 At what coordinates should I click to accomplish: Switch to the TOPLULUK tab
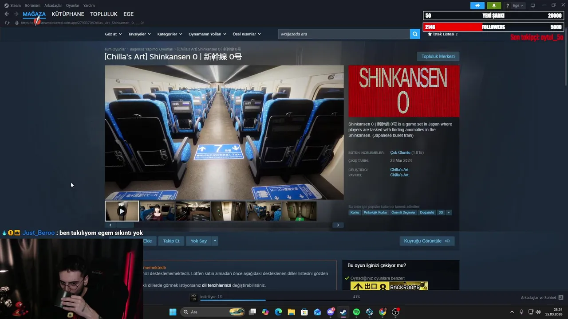(104, 14)
